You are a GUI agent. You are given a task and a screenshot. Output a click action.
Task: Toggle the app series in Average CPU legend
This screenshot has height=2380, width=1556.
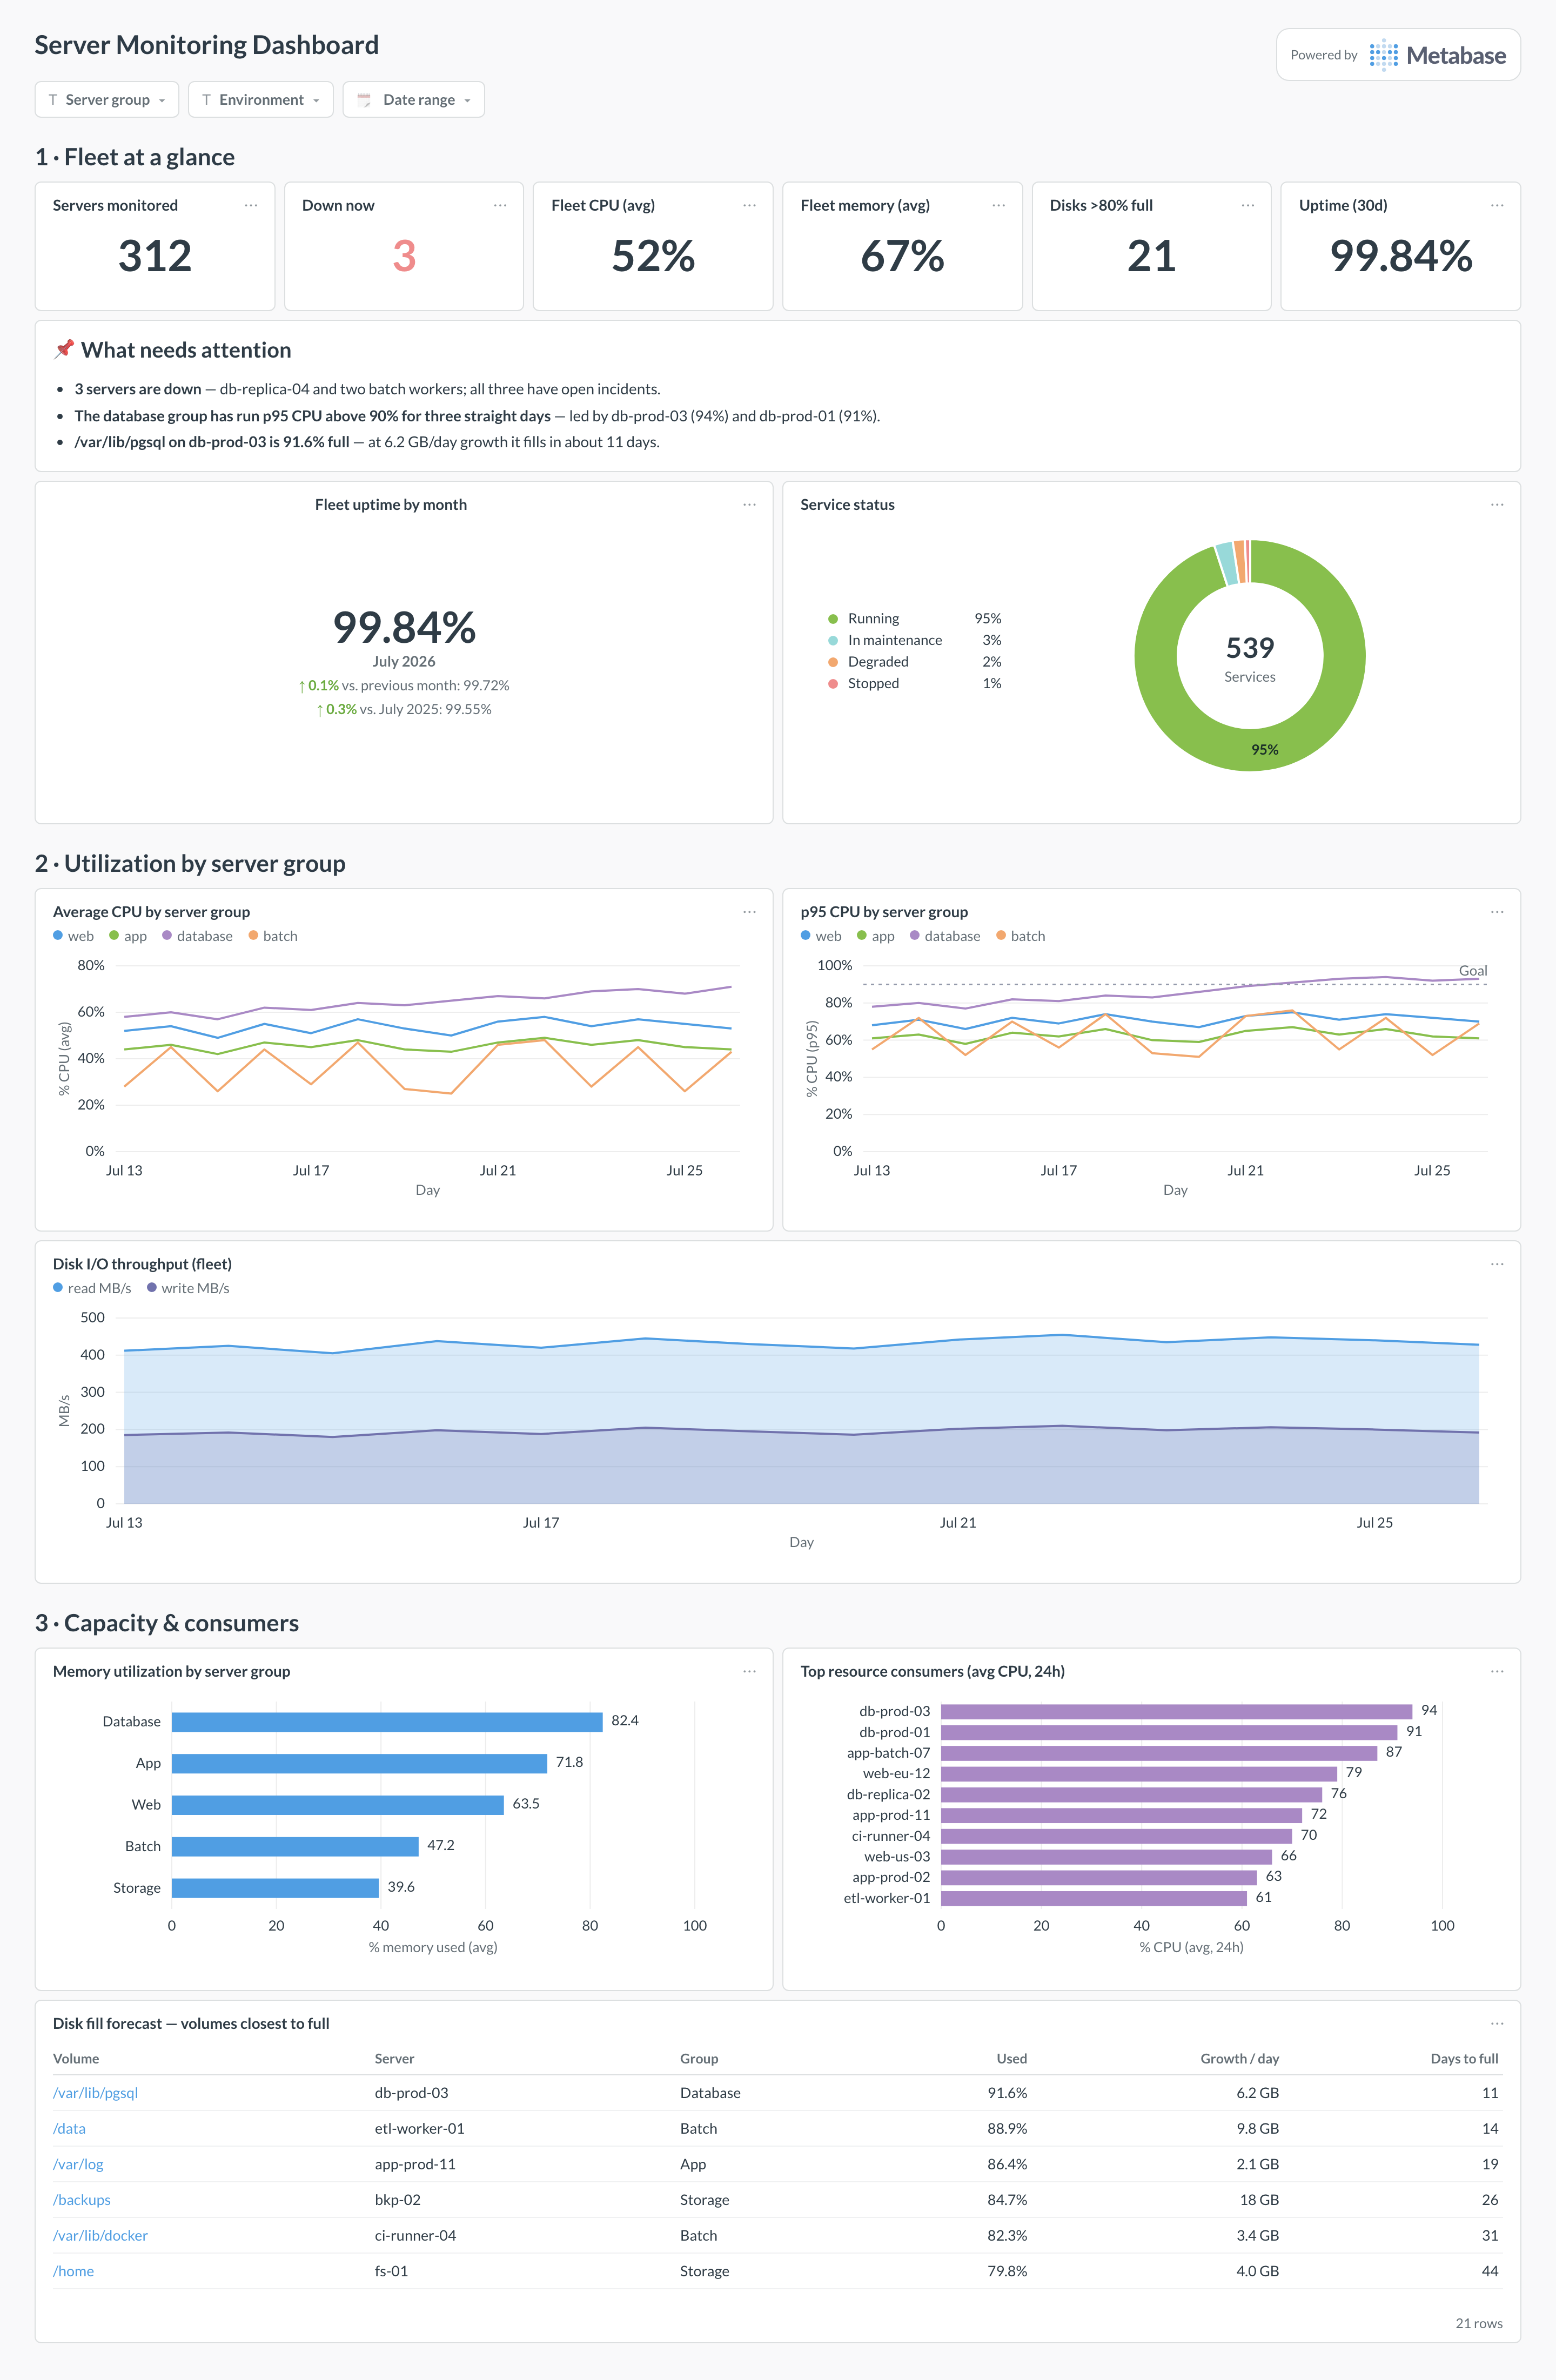[128, 936]
